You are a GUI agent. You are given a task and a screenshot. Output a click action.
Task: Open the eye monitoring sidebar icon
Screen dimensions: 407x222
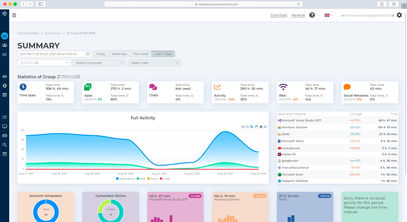[x=5, y=77]
